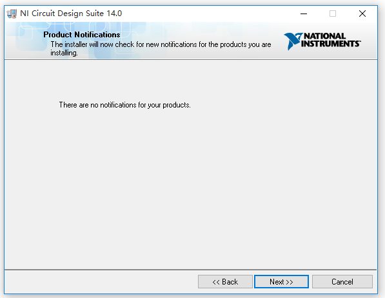Click the installer icon in the title bar

tap(12, 14)
